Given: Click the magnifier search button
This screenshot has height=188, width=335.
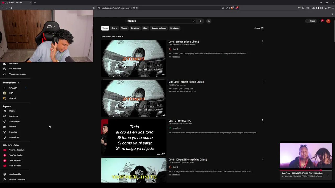Looking at the screenshot, I should pyautogui.click(x=200, y=21).
